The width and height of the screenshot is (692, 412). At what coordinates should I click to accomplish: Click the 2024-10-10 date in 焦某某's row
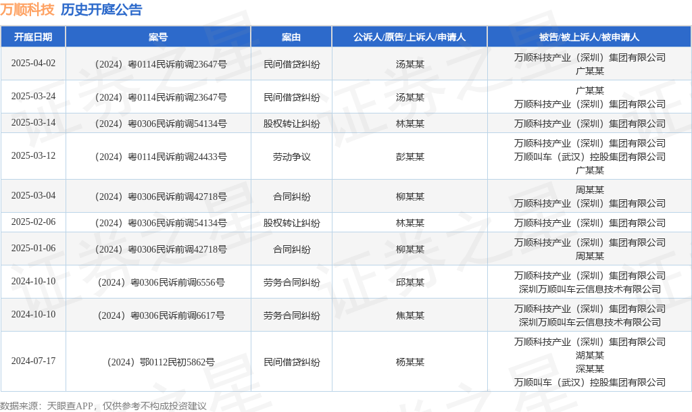(x=34, y=315)
